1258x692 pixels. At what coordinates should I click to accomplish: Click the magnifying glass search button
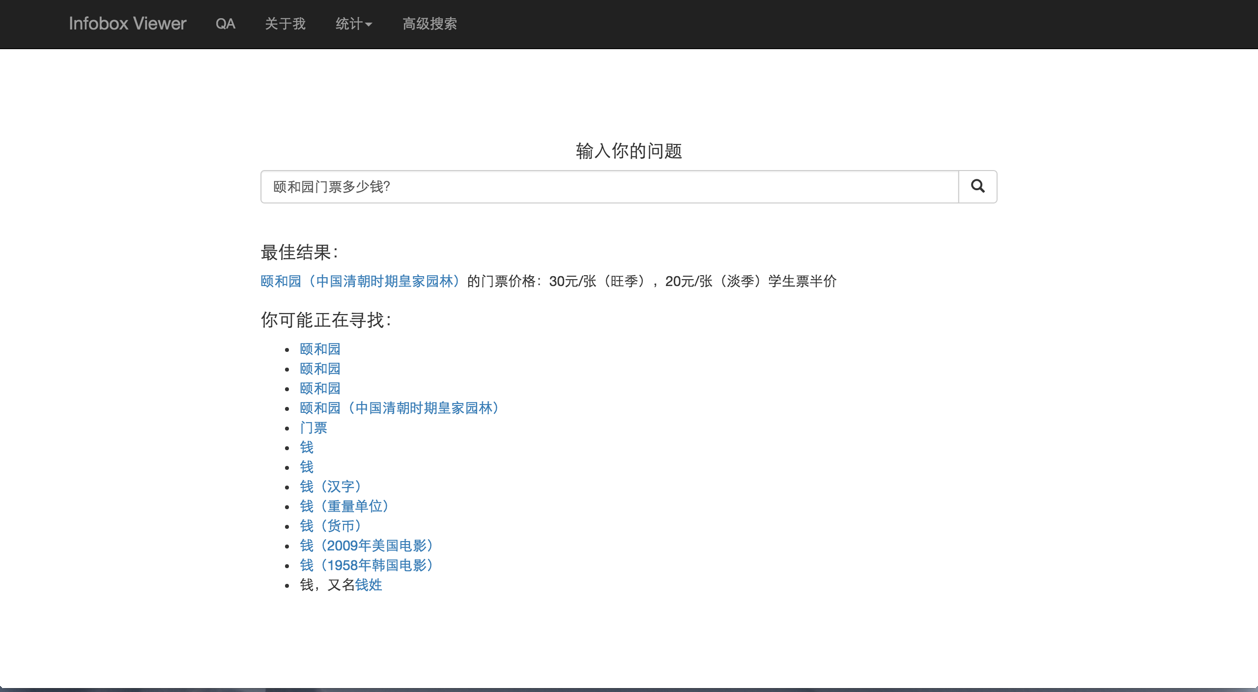[977, 186]
